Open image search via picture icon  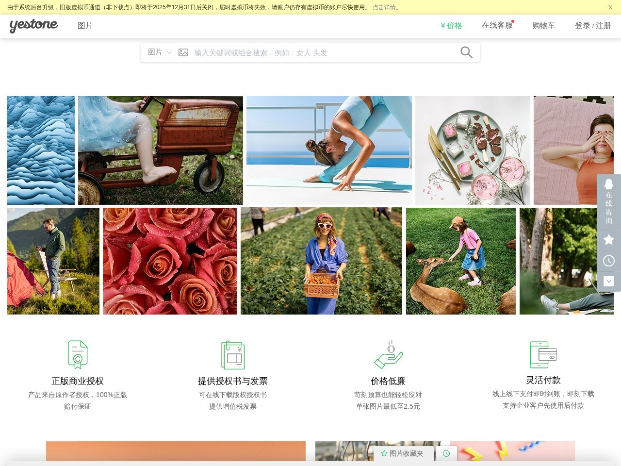183,52
